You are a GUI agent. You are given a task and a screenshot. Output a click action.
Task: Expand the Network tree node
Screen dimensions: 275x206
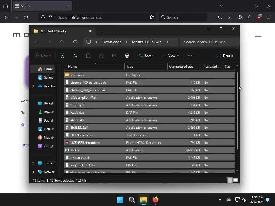tap(33, 172)
